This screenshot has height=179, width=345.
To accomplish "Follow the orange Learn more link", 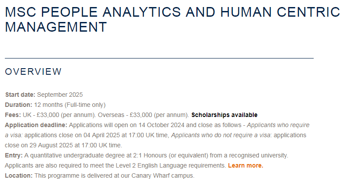I will (246, 165).
